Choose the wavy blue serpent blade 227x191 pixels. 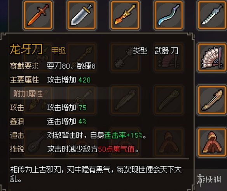click(x=169, y=15)
